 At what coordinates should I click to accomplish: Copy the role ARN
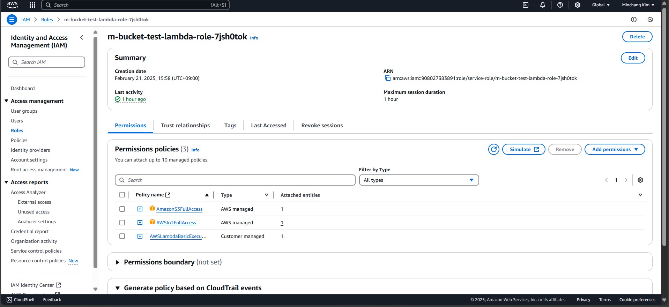click(387, 78)
